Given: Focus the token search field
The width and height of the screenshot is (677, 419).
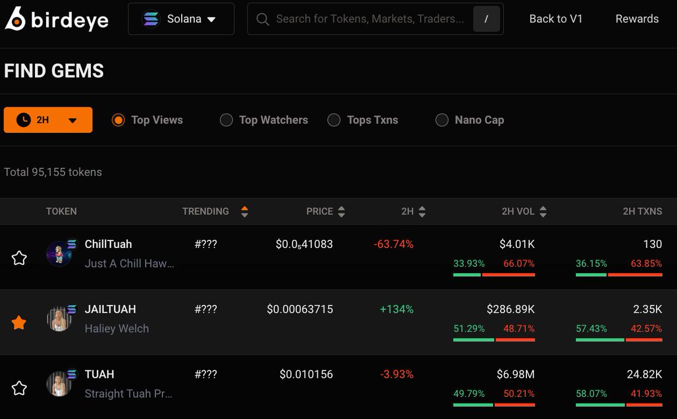Looking at the screenshot, I should (375, 19).
